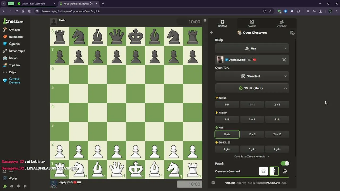Go back from Oyun Oluşturun panel

pos(212,33)
